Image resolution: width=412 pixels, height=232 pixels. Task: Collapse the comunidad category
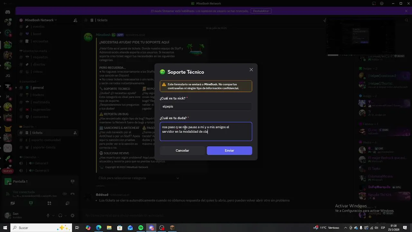click(29, 82)
